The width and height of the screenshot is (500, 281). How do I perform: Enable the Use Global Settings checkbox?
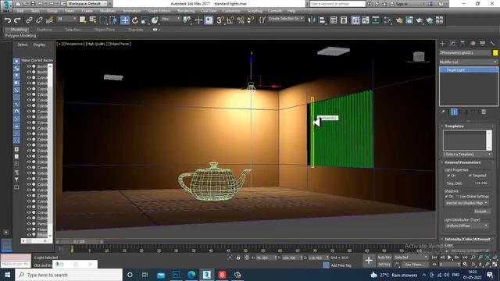pyautogui.click(x=458, y=197)
